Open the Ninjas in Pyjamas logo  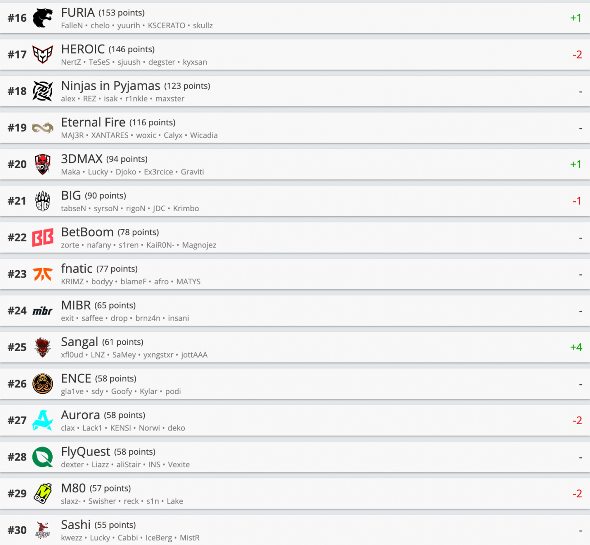(43, 91)
